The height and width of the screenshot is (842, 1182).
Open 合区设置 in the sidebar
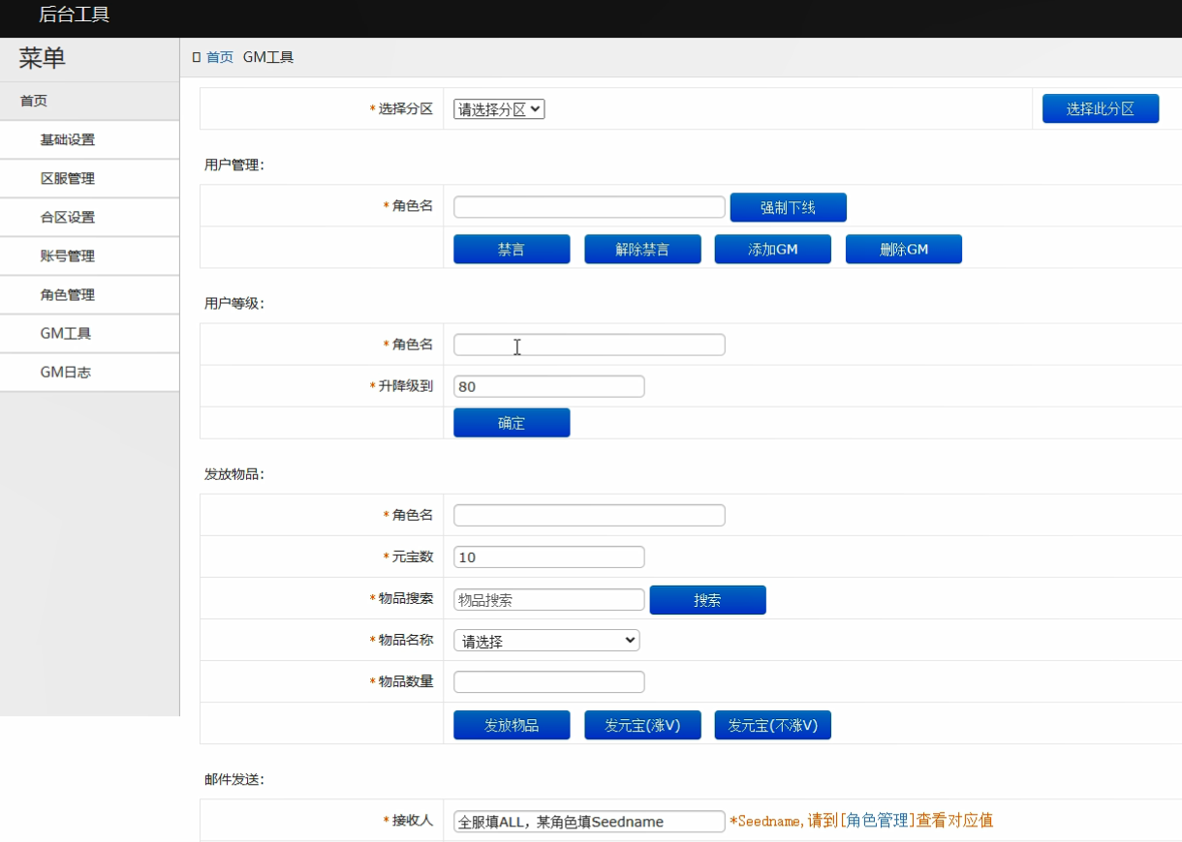(89, 217)
